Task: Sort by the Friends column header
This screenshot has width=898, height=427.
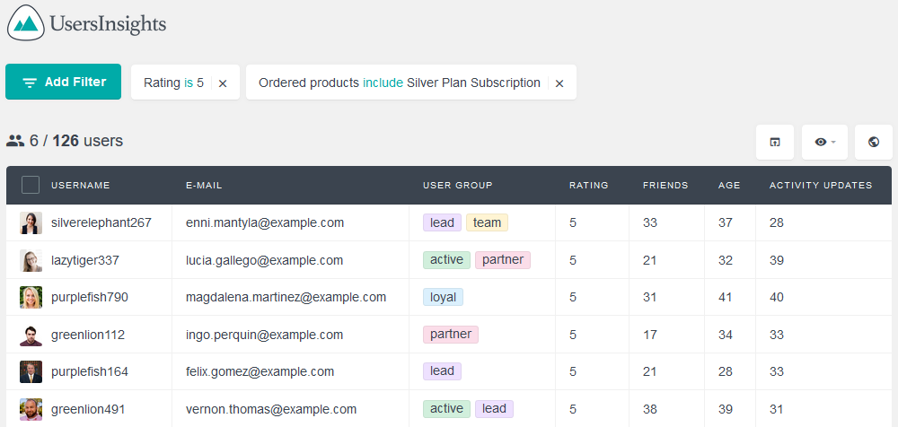Action: point(665,186)
